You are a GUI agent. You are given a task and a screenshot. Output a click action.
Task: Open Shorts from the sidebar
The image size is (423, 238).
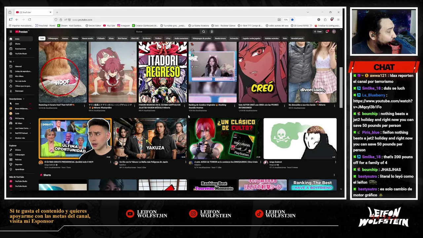[20, 44]
